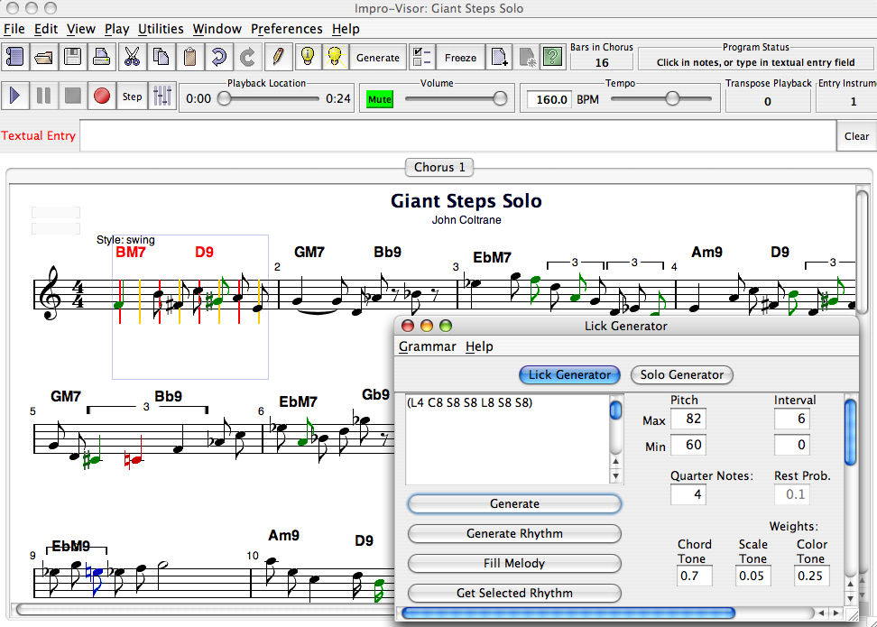Click the Freeze button
Screen dimensions: 877x627
point(460,57)
